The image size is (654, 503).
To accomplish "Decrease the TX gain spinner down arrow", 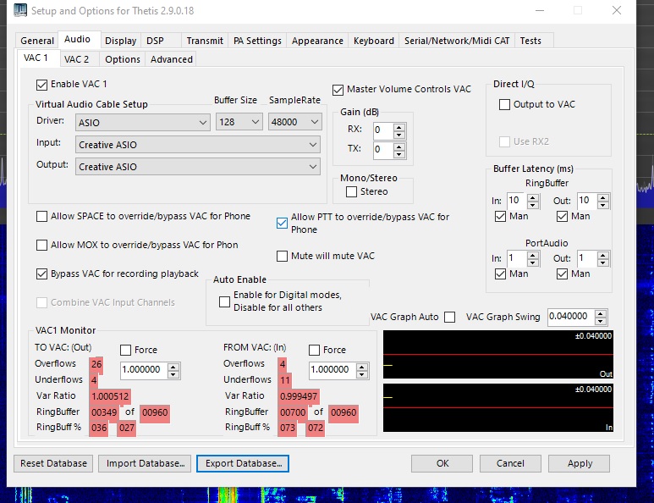I will click(x=399, y=154).
